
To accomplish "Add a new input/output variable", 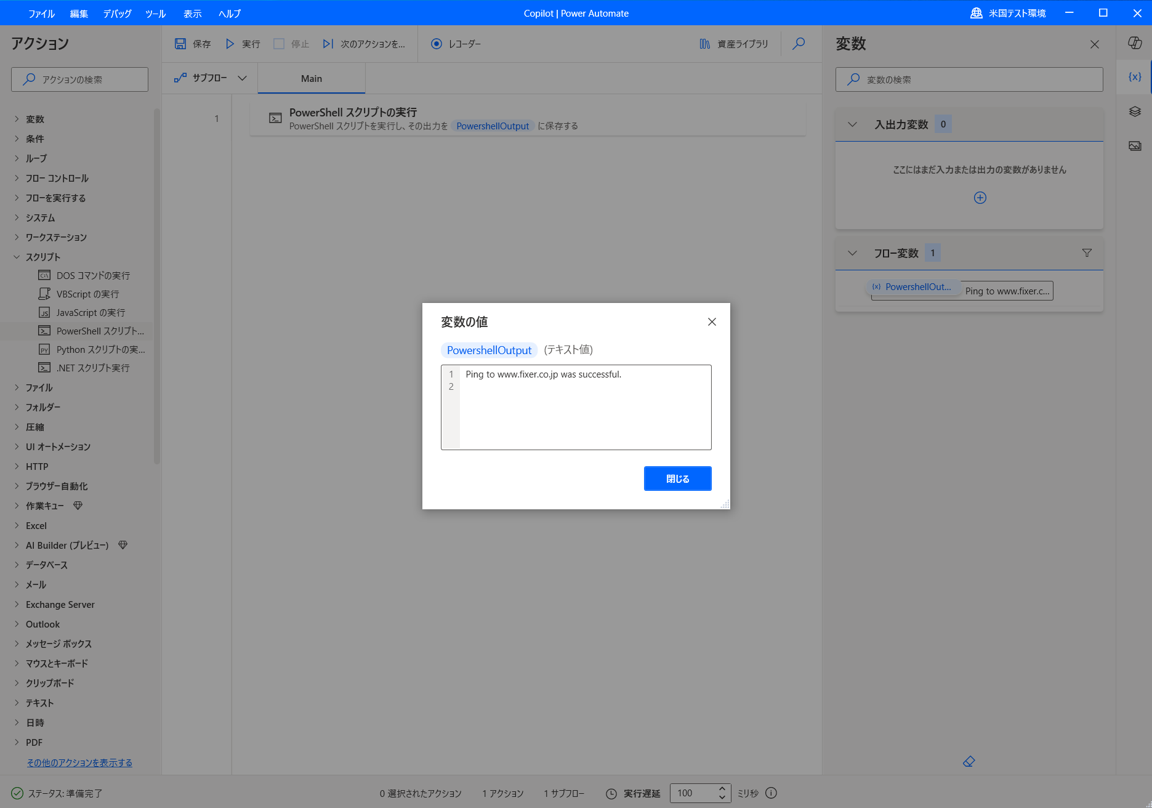I will tap(980, 198).
